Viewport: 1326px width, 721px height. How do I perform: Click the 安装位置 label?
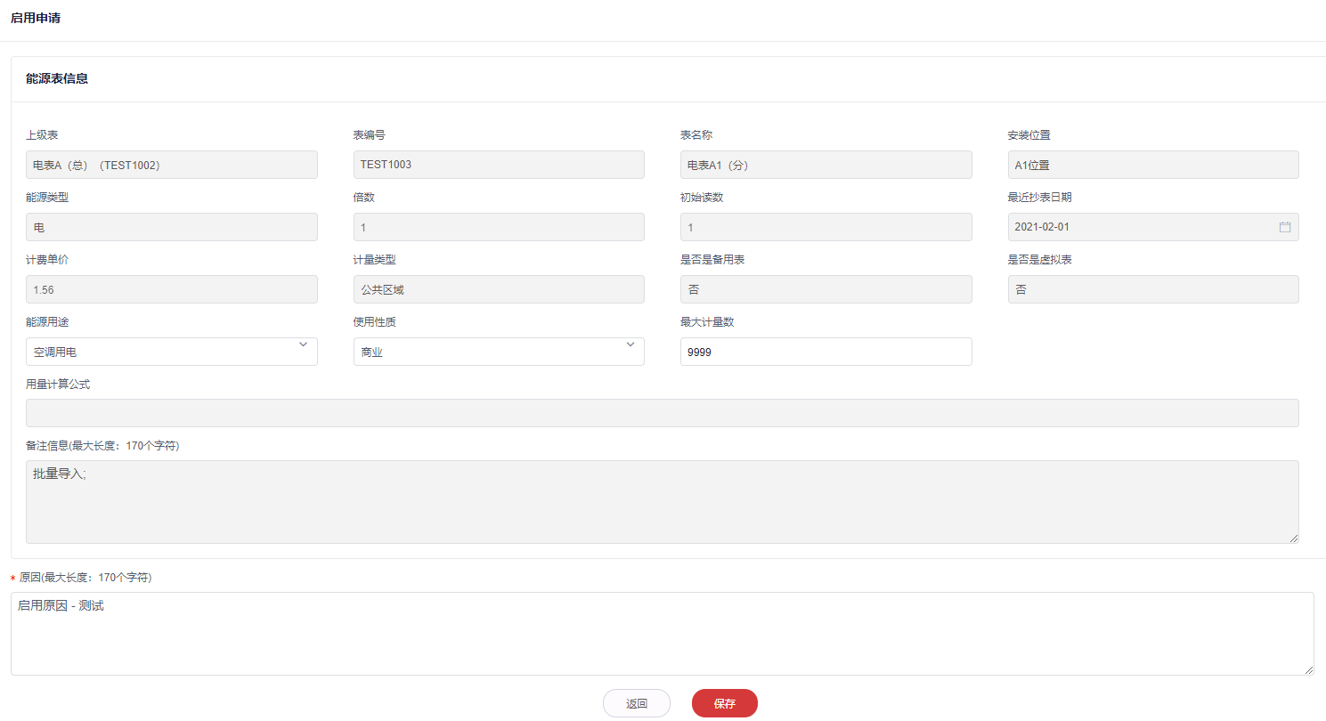(x=1029, y=135)
